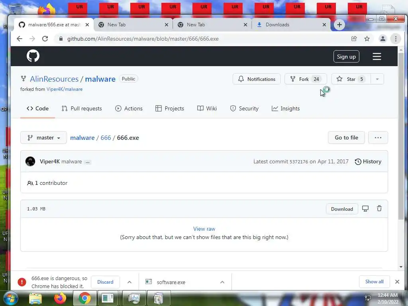Click the Sign up button
The height and width of the screenshot is (306, 408).
(346, 57)
